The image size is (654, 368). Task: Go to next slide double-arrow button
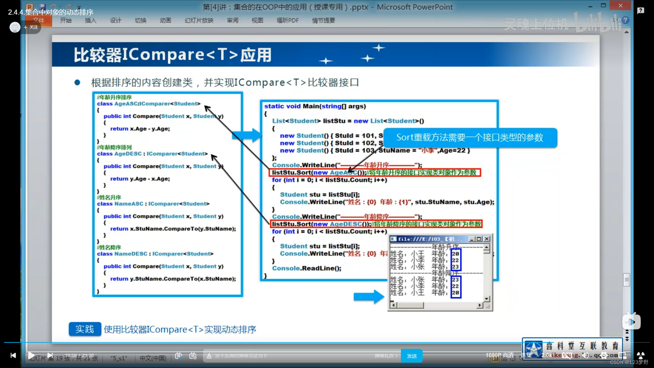pos(627,339)
